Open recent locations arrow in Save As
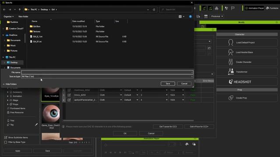Image resolution: width=280 pixels, height=157 pixels. [x=15, y=10]
